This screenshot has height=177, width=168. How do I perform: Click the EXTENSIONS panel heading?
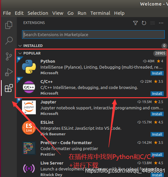(x=34, y=23)
